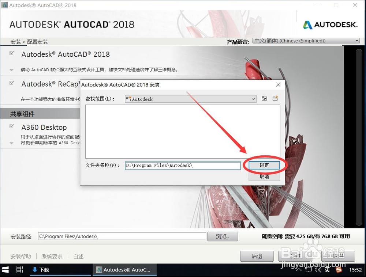The image size is (366, 277).
Task: Uncheck the Autodesk ReCap component
Action: (x=12, y=82)
